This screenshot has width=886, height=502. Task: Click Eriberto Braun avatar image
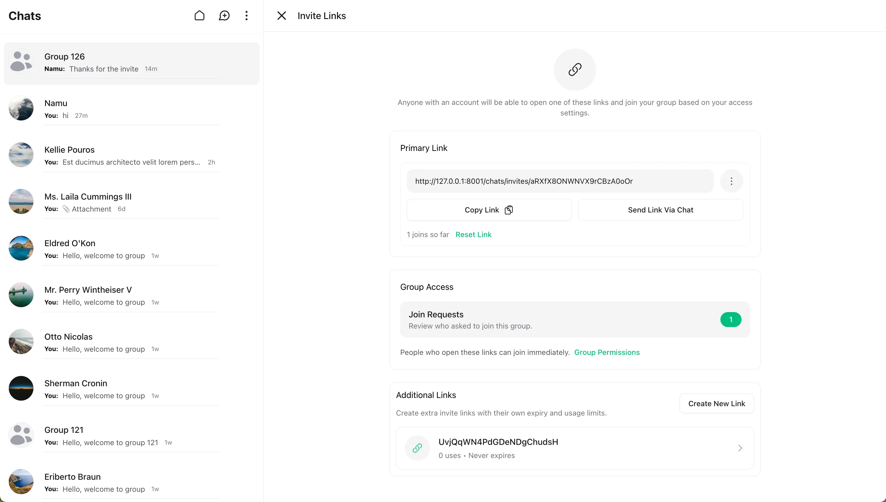click(x=21, y=481)
